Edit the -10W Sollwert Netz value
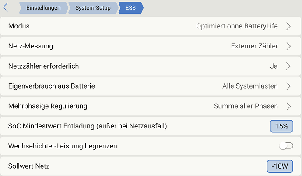302x176 pixels. [280, 166]
